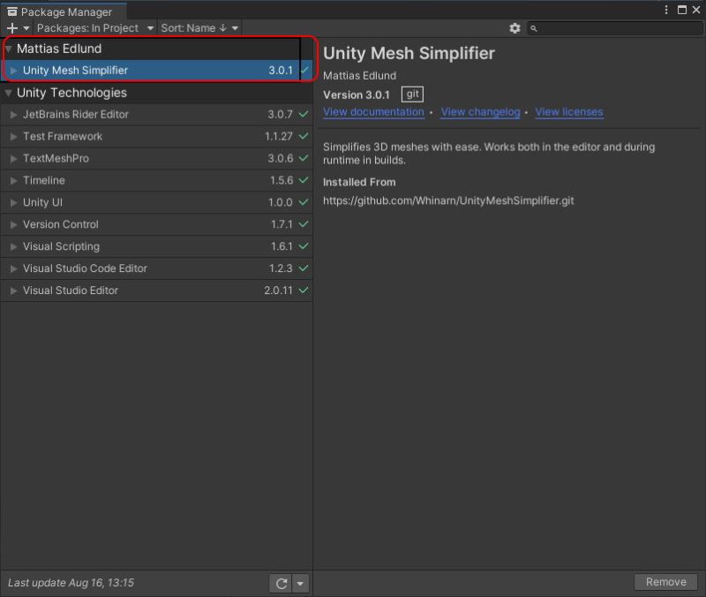Viewport: 706px width, 597px height.
Task: Click the search magnifier icon
Action: pos(531,28)
